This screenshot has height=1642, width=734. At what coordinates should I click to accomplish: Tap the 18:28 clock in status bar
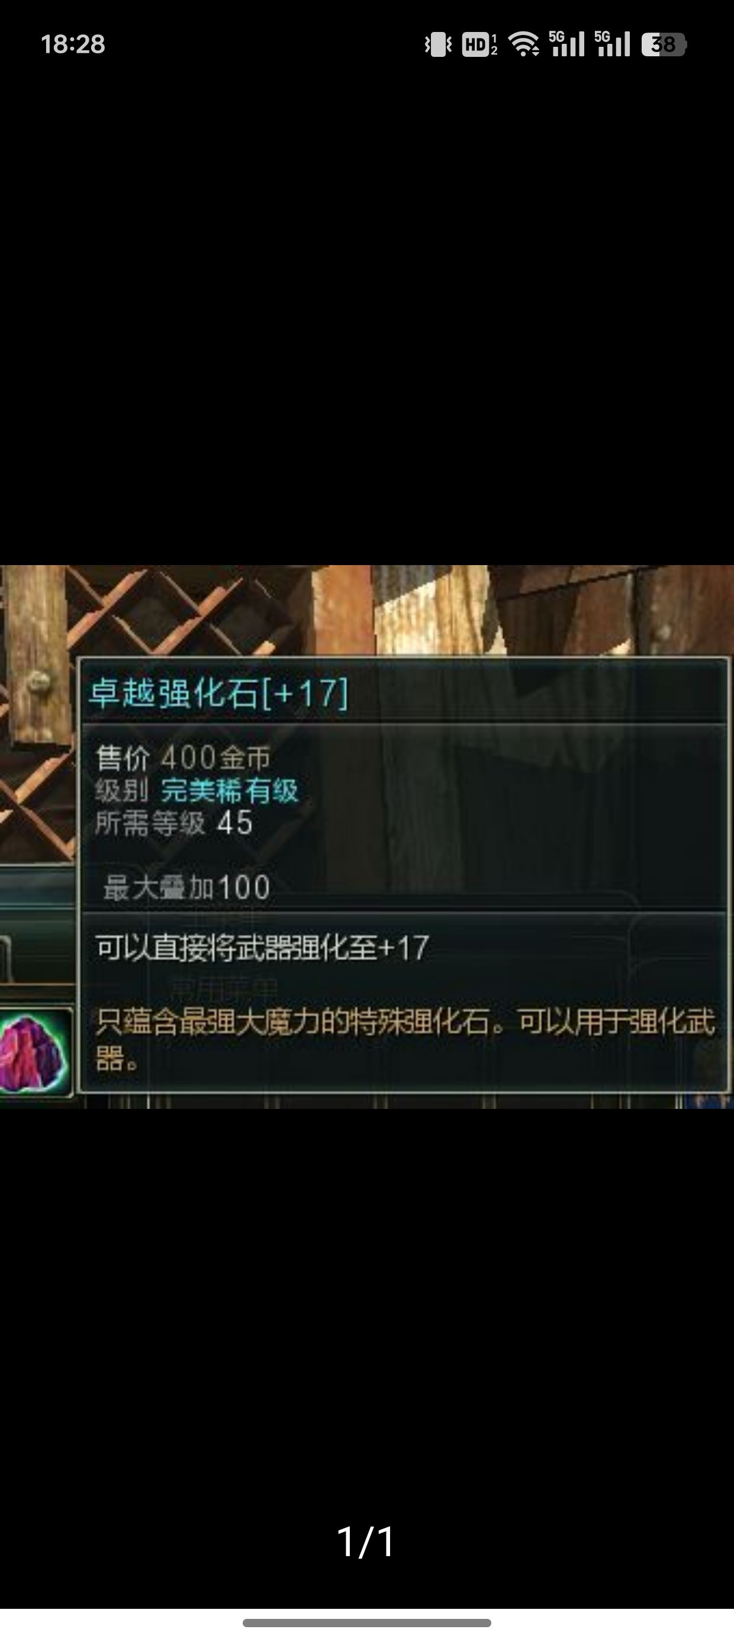point(73,44)
